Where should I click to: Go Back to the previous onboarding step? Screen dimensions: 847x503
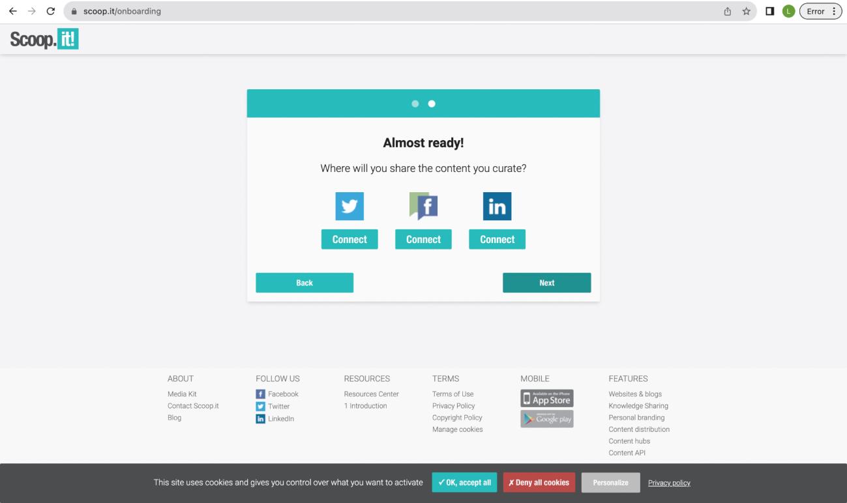click(x=305, y=283)
